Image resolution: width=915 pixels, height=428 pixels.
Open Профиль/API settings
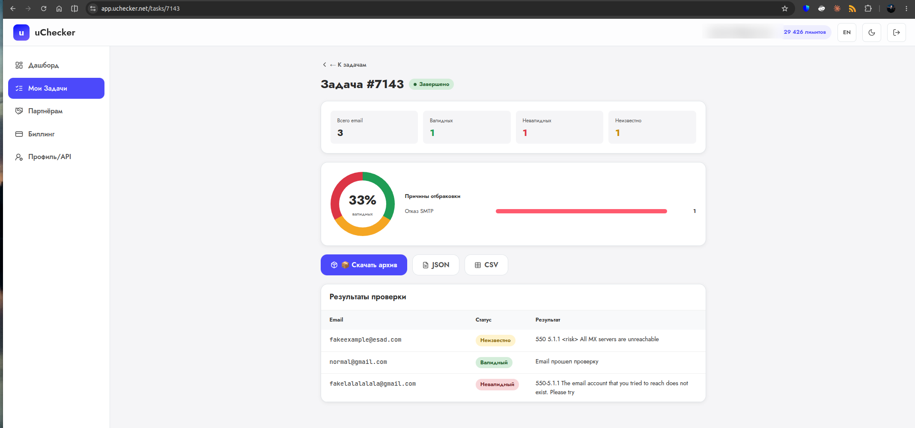point(56,157)
